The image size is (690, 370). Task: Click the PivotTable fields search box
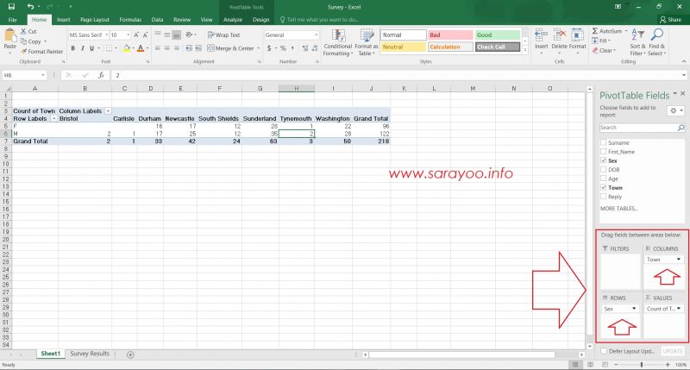637,128
